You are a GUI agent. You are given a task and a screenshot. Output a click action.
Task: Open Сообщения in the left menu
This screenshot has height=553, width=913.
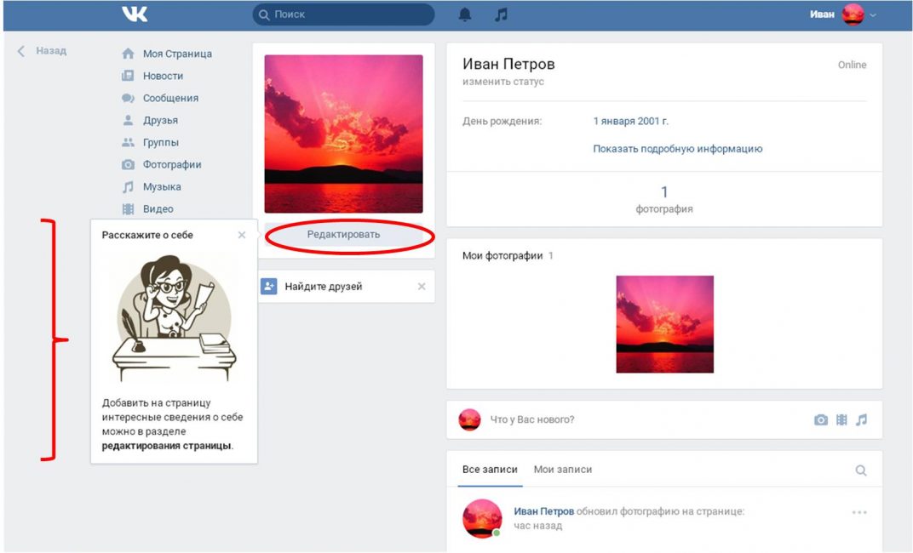click(169, 98)
